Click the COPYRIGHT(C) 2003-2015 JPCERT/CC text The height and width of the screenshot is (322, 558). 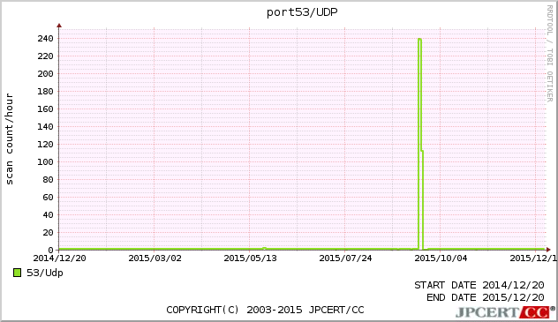click(266, 310)
